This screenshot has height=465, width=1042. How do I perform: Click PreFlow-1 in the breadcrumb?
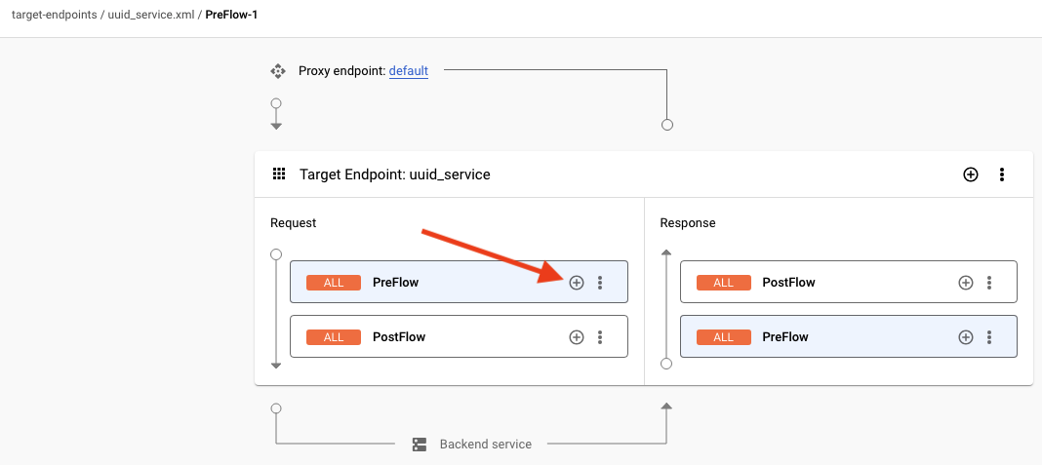pyautogui.click(x=231, y=14)
